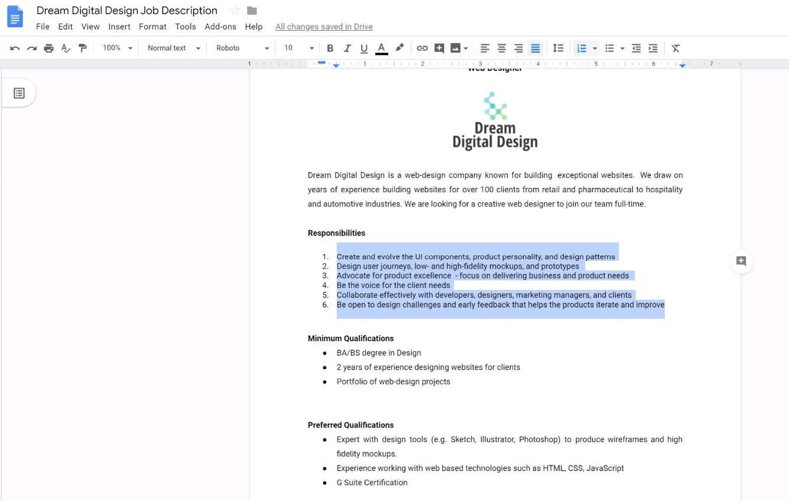The image size is (789, 501).
Task: Click All changes saved in Drive link
Action: tap(324, 27)
